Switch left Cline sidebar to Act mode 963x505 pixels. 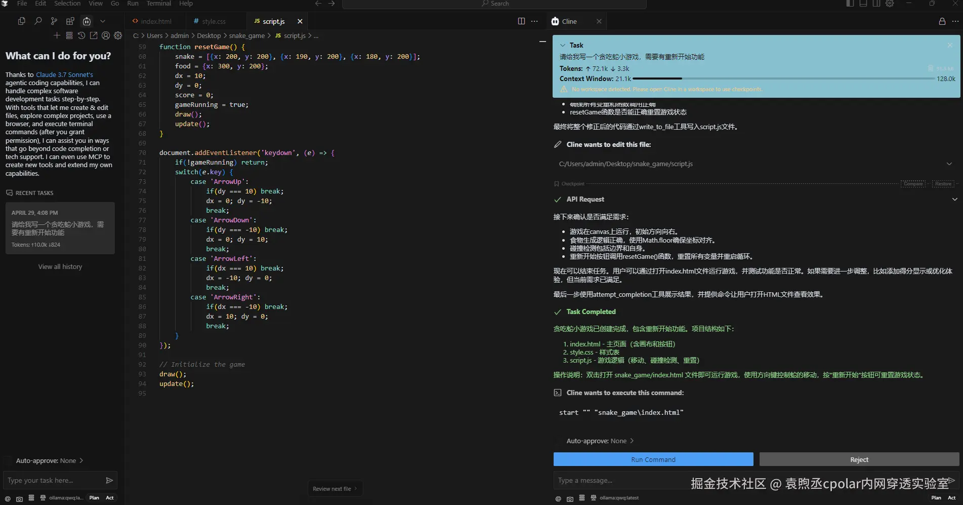click(x=110, y=498)
